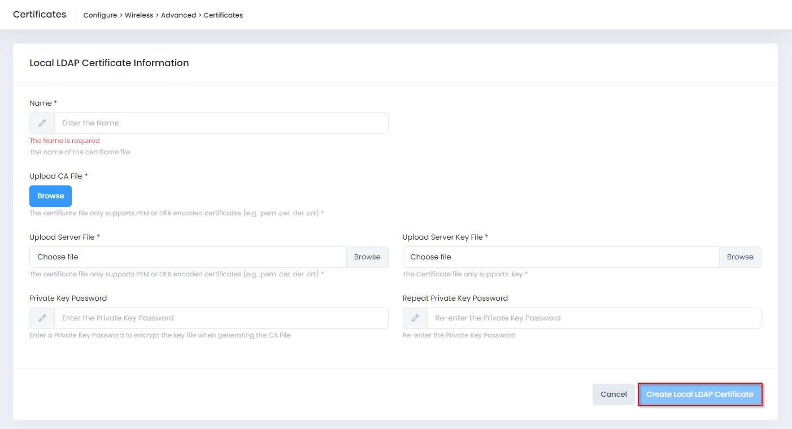Submit with Create Local LDAP Certificate

[x=700, y=395]
